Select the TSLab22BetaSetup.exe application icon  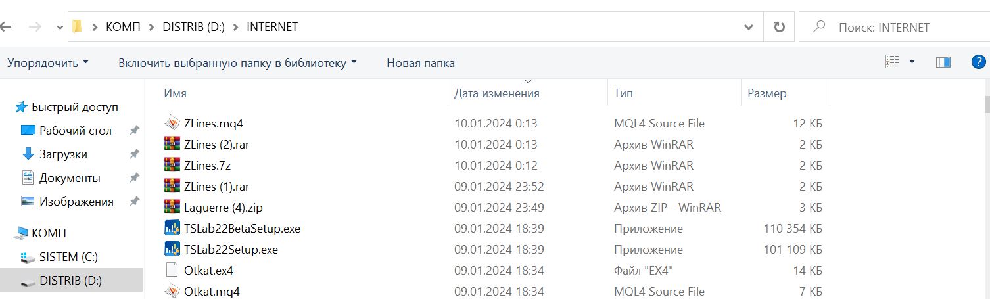click(172, 229)
